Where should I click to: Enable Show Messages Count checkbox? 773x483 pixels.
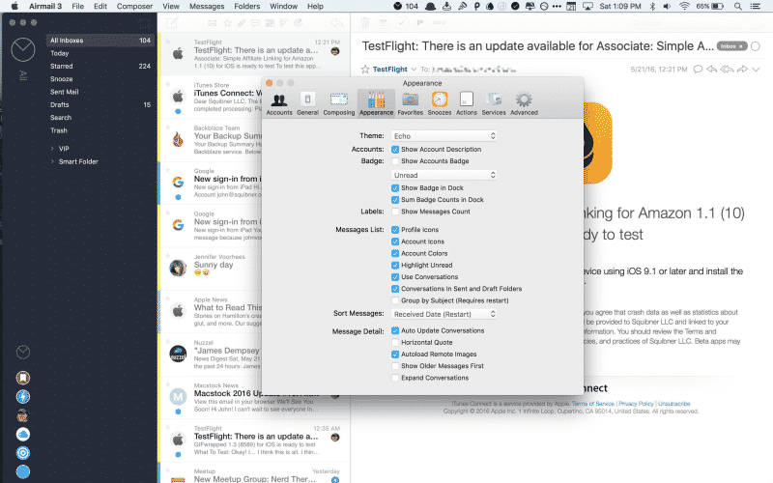(x=395, y=212)
